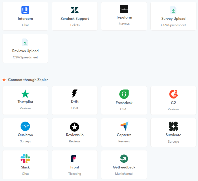Open Reviews Upload title

point(25,51)
